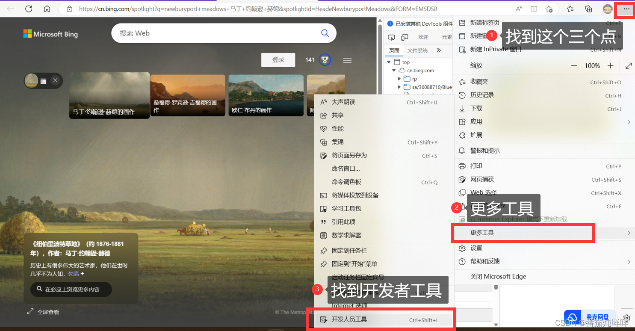Viewport: 635px width, 331px height.
Task: Click the 梵高 link in info card
Action: 74,274
